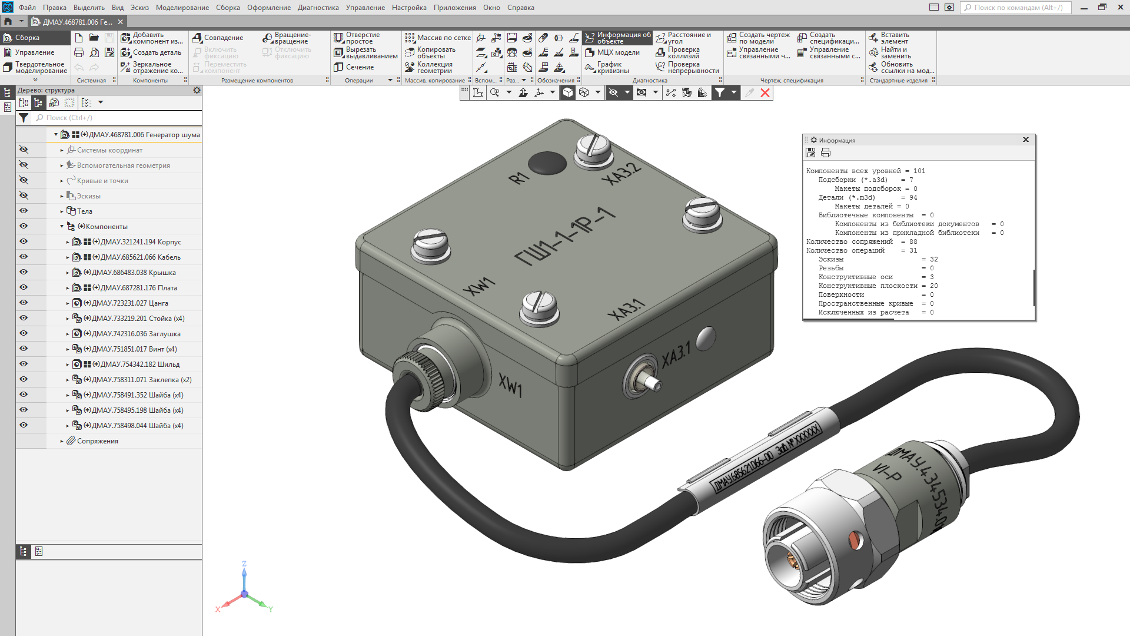Hide Тела using its eye icon

coord(24,211)
